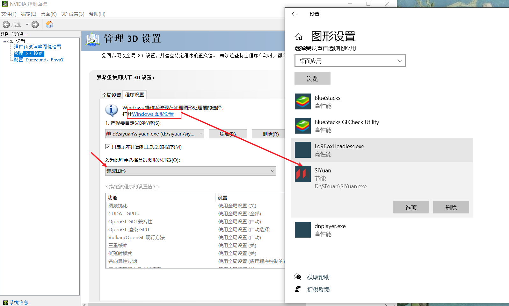Click the info icon beside Windows notice
This screenshot has width=509, height=306.
111,110
